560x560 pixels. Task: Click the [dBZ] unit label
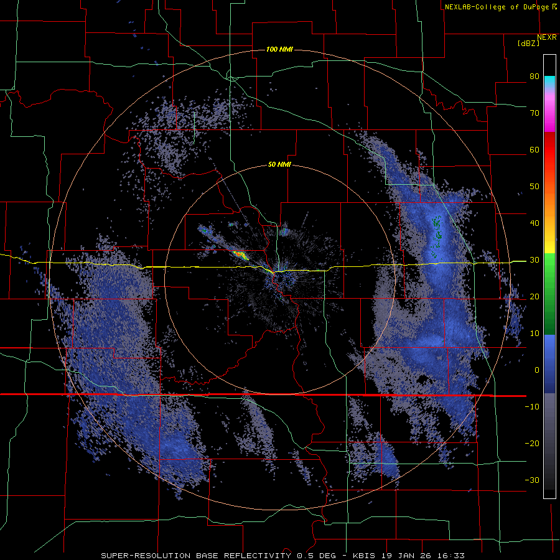coord(528,43)
